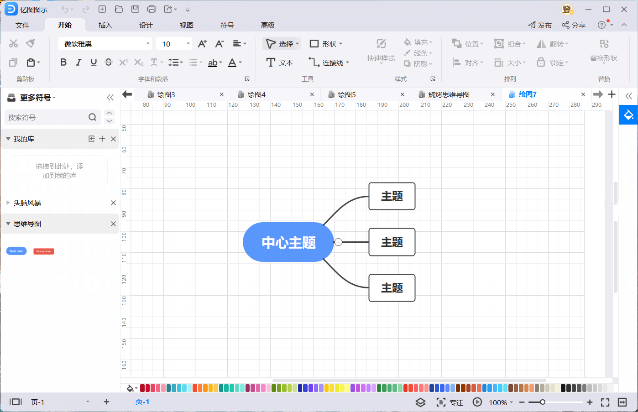Switch to the 绘图4 document tab
Viewport: 638px width, 412px height.
click(256, 94)
